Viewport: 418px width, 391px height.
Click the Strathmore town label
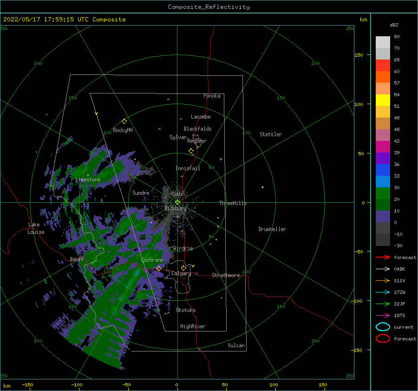click(x=226, y=275)
